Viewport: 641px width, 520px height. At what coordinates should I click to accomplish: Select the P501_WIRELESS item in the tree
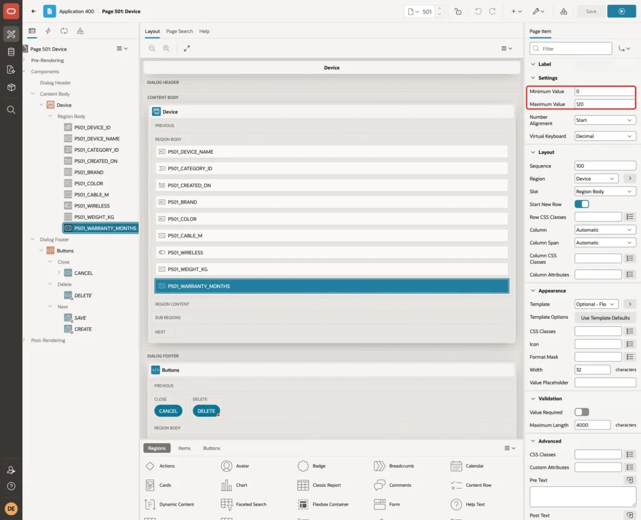tap(91, 206)
